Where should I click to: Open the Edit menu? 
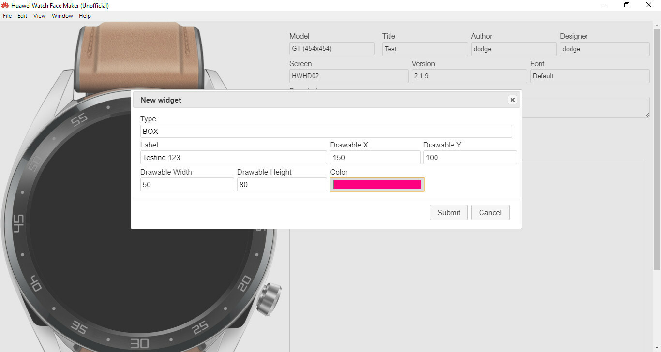pyautogui.click(x=22, y=16)
